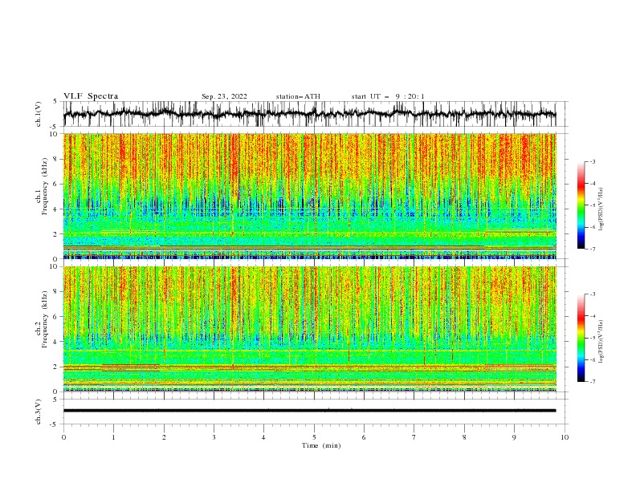
Task: Click the ch.1 voltage waveform trace
Action: (309, 114)
